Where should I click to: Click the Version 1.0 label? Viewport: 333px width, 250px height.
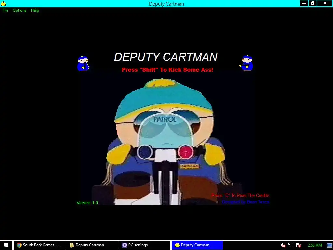(87, 203)
